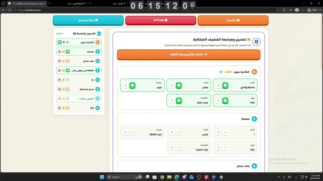Screen dimensions: 323x181
Task: Click shield icon beside review heading
Action: 257,42
